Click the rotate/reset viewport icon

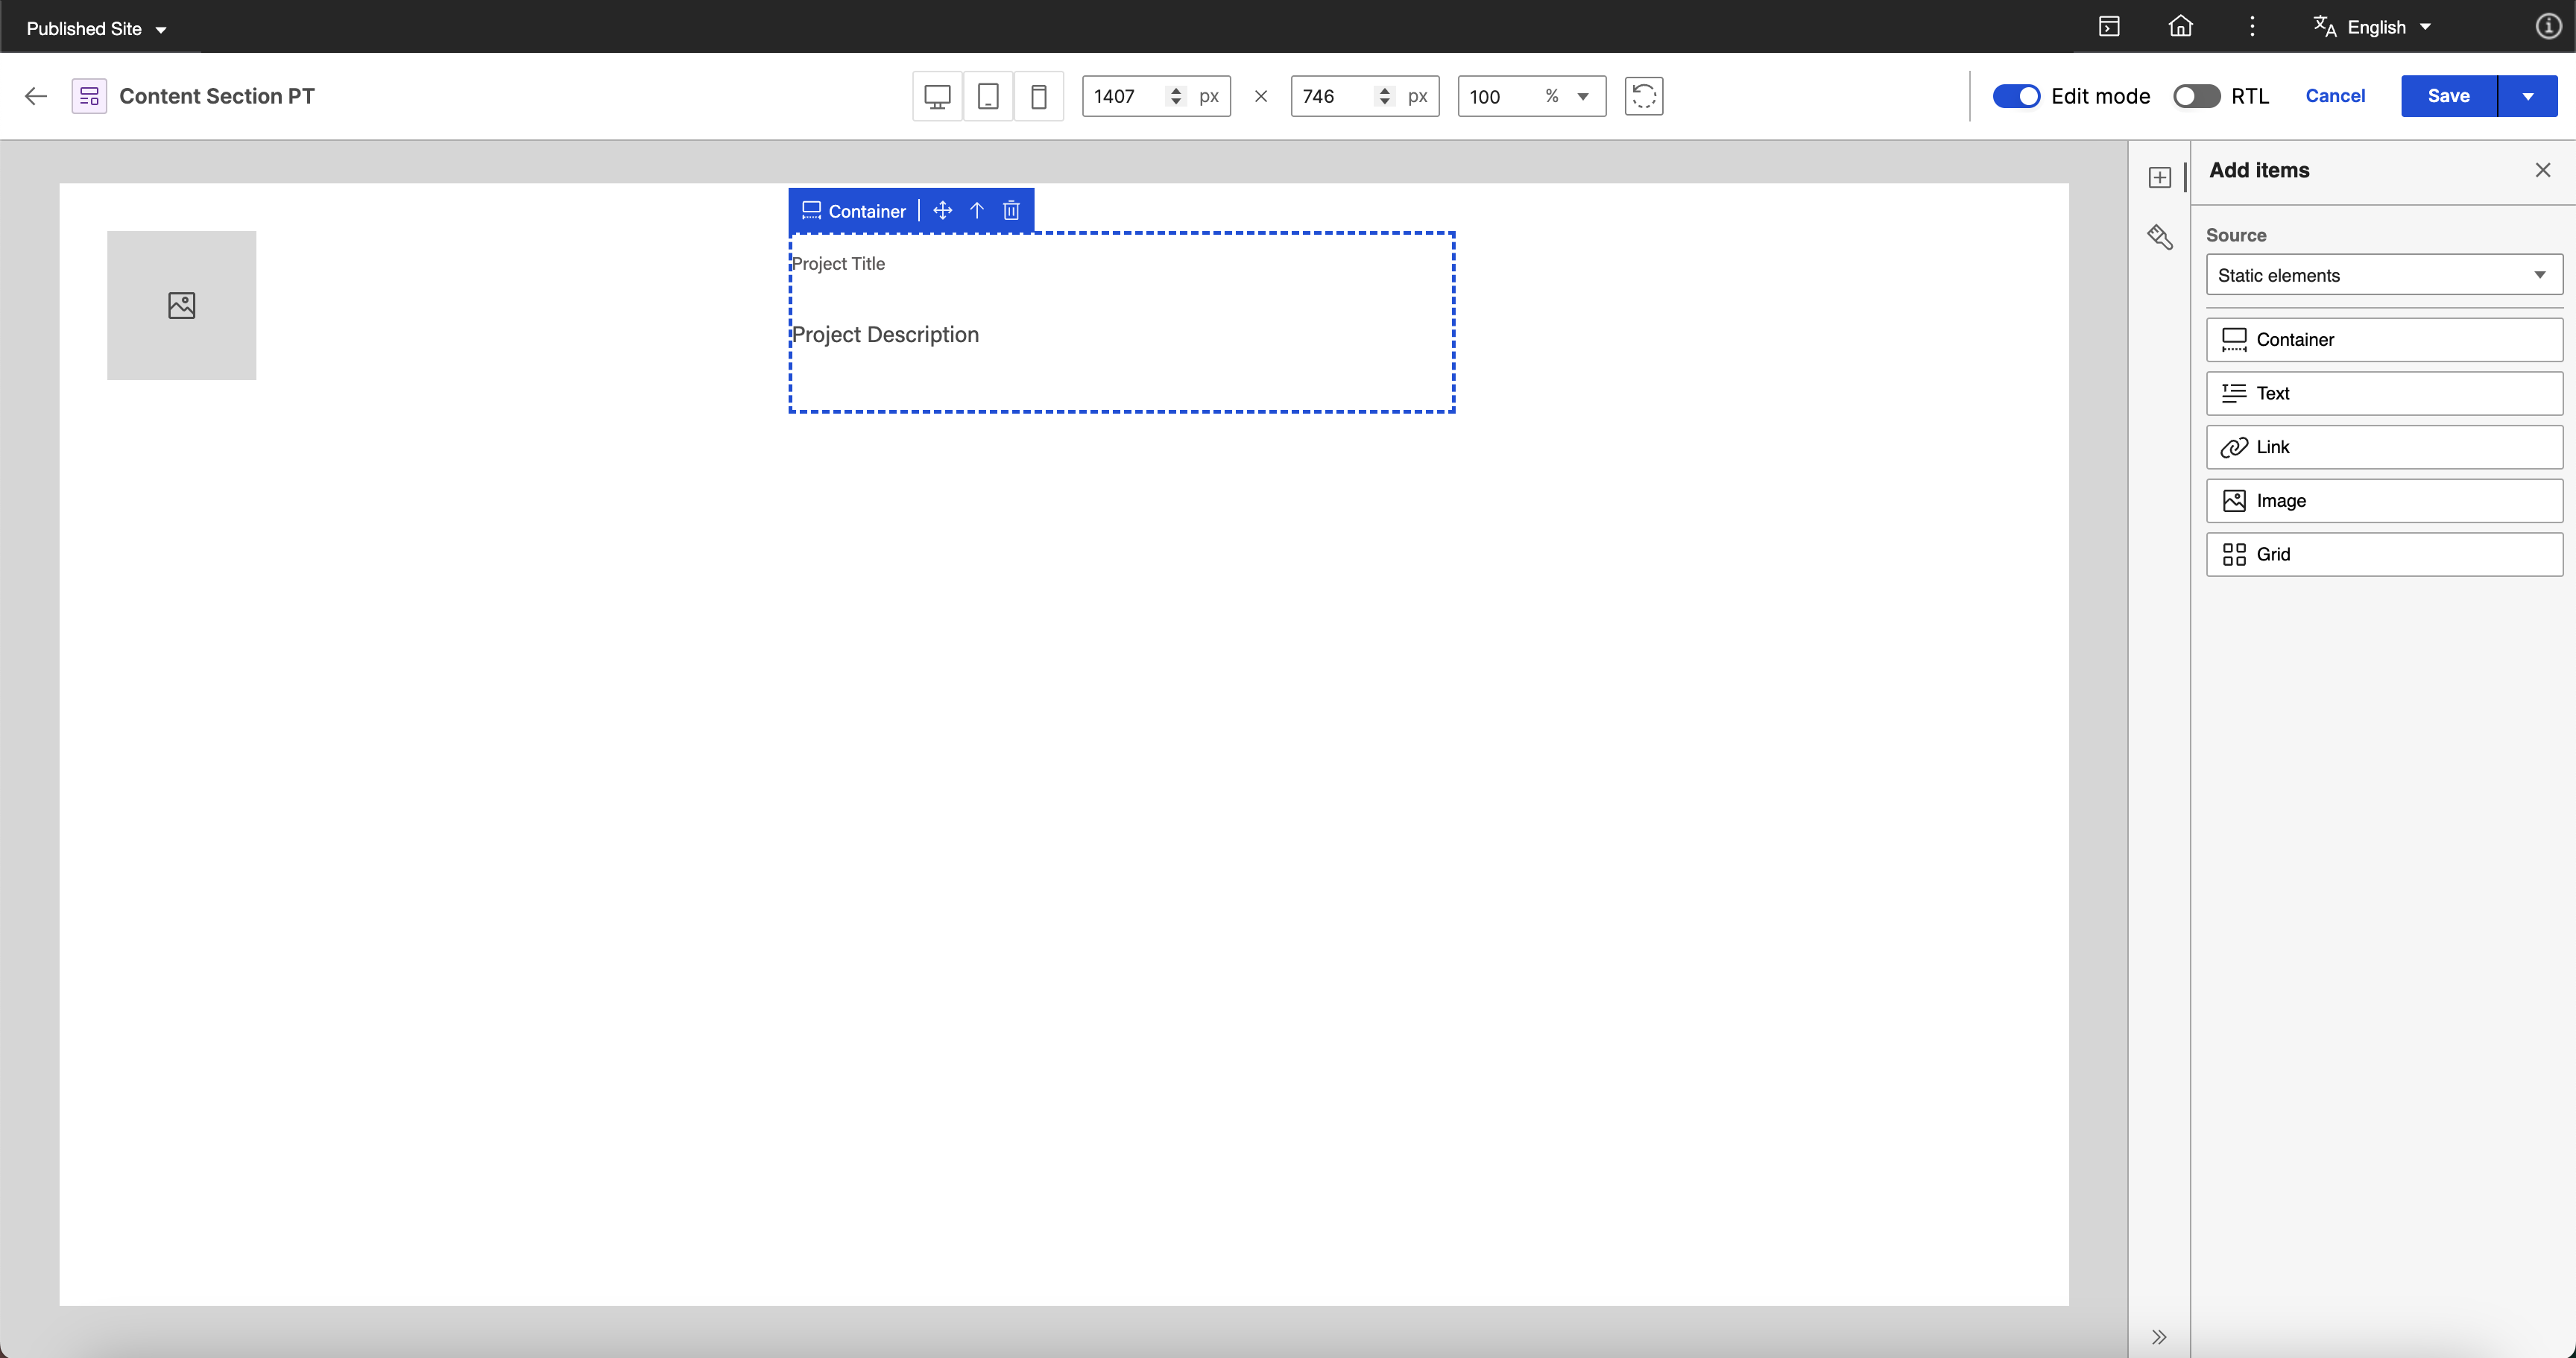point(1643,96)
